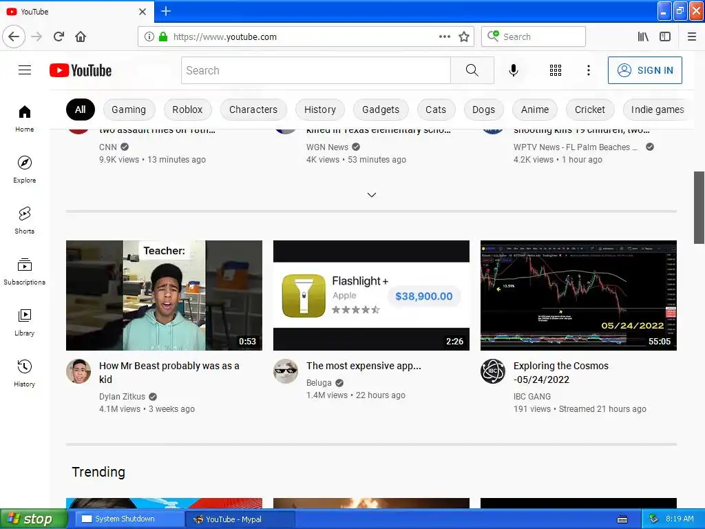The width and height of the screenshot is (705, 529).
Task: Open Explore in the sidebar
Action: pos(25,169)
